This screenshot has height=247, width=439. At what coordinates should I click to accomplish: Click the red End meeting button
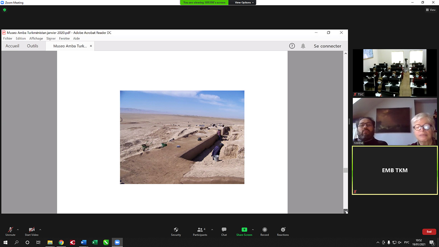click(429, 232)
